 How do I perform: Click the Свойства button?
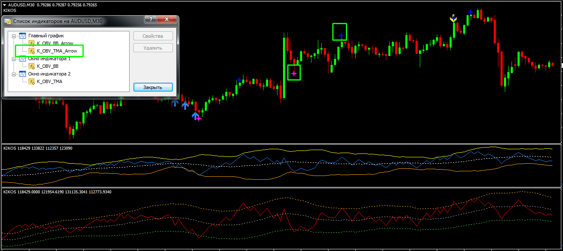pyautogui.click(x=153, y=36)
